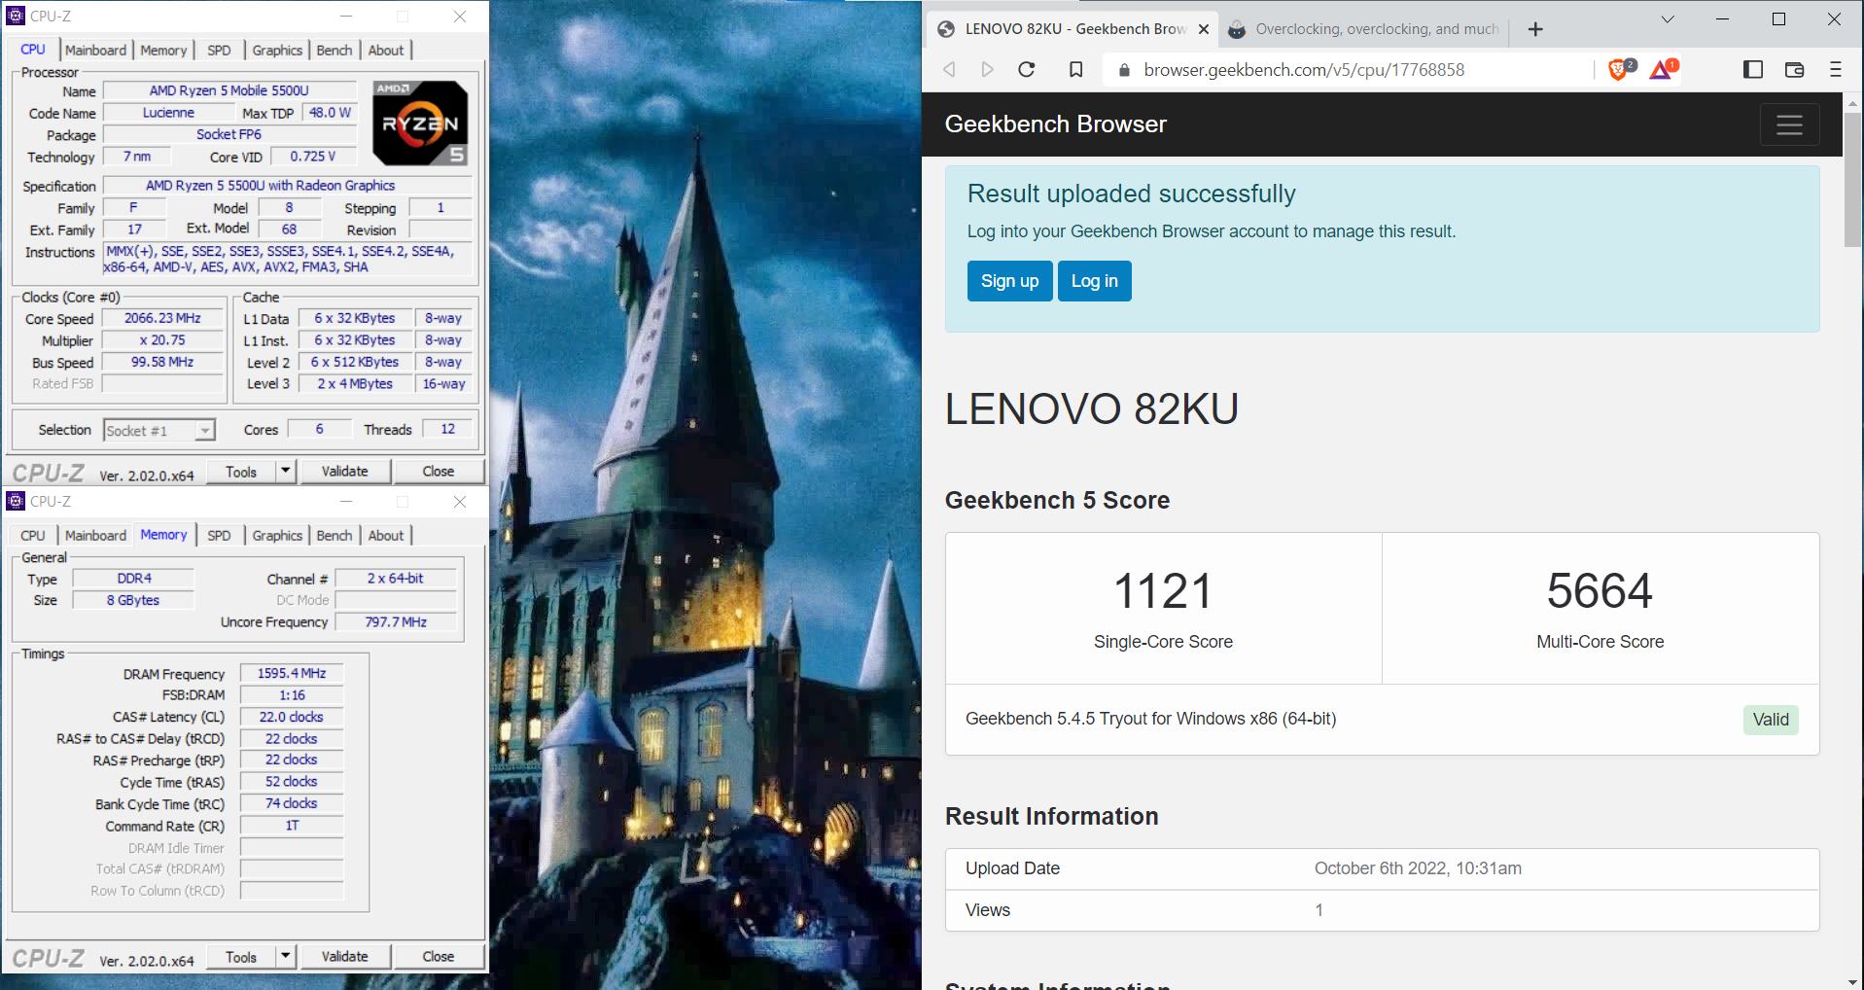Click the browser forward arrow
This screenshot has width=1864, height=990.
click(987, 70)
